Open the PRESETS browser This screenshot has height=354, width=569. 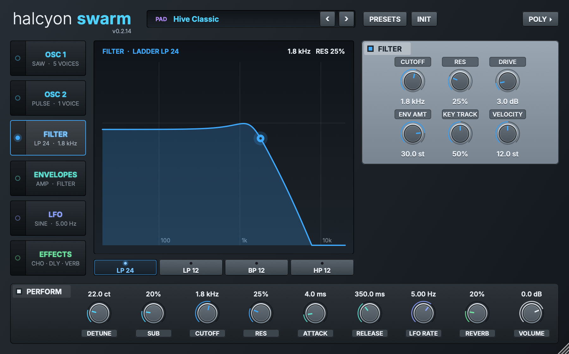[385, 19]
